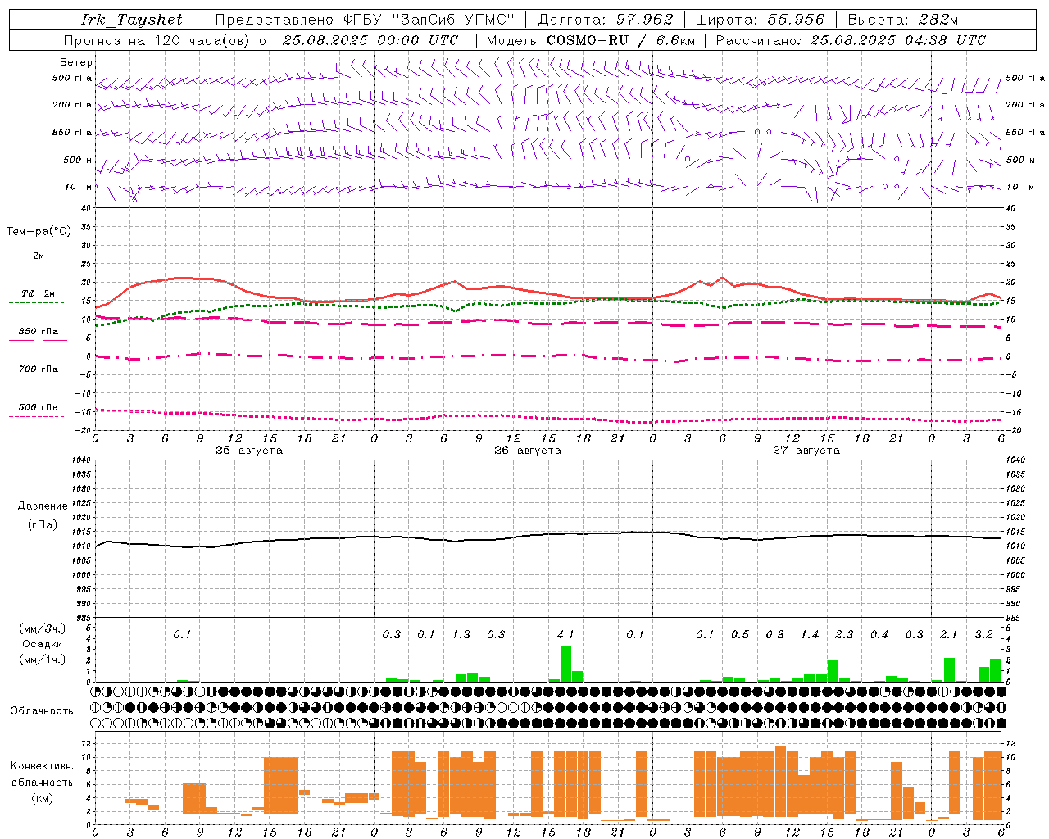Click the "Широта: 55.956" latitude value
The width and height of the screenshot is (1049, 839).
coord(760,20)
